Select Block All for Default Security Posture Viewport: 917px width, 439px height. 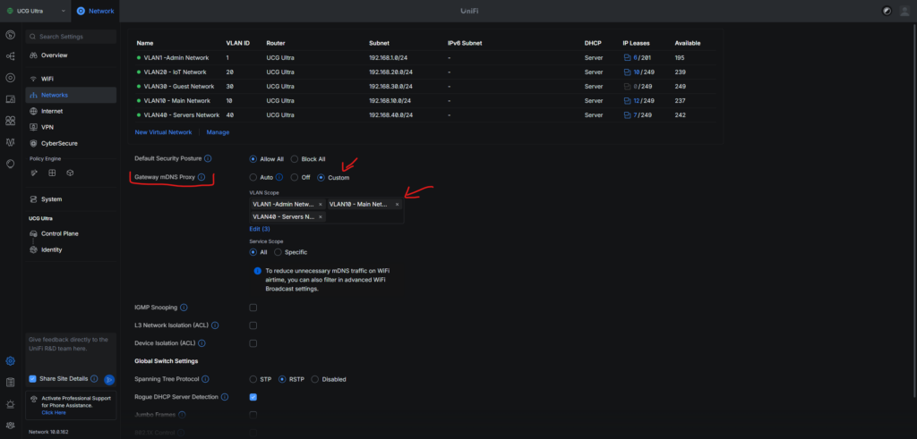[x=295, y=159]
